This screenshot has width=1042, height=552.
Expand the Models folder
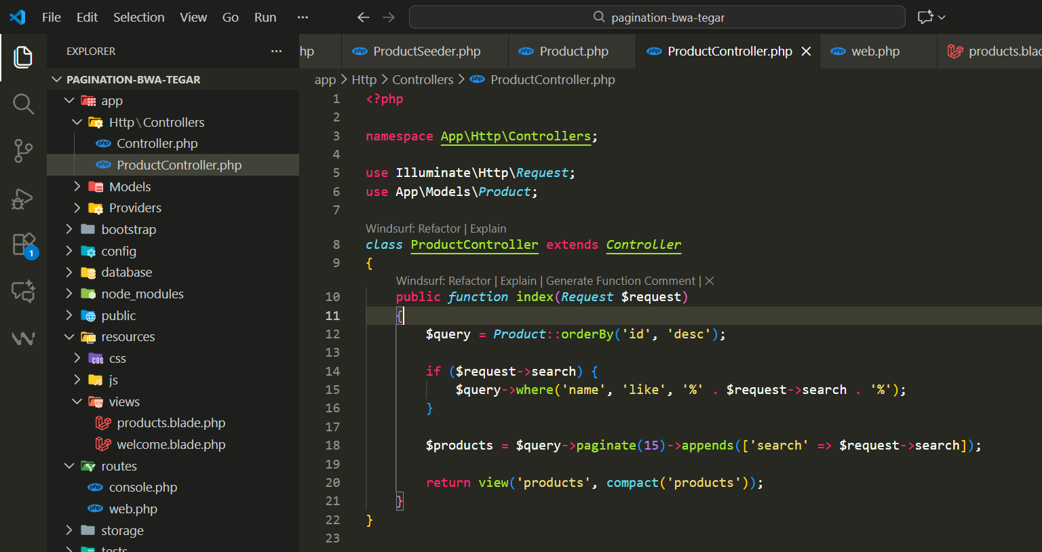pos(130,186)
